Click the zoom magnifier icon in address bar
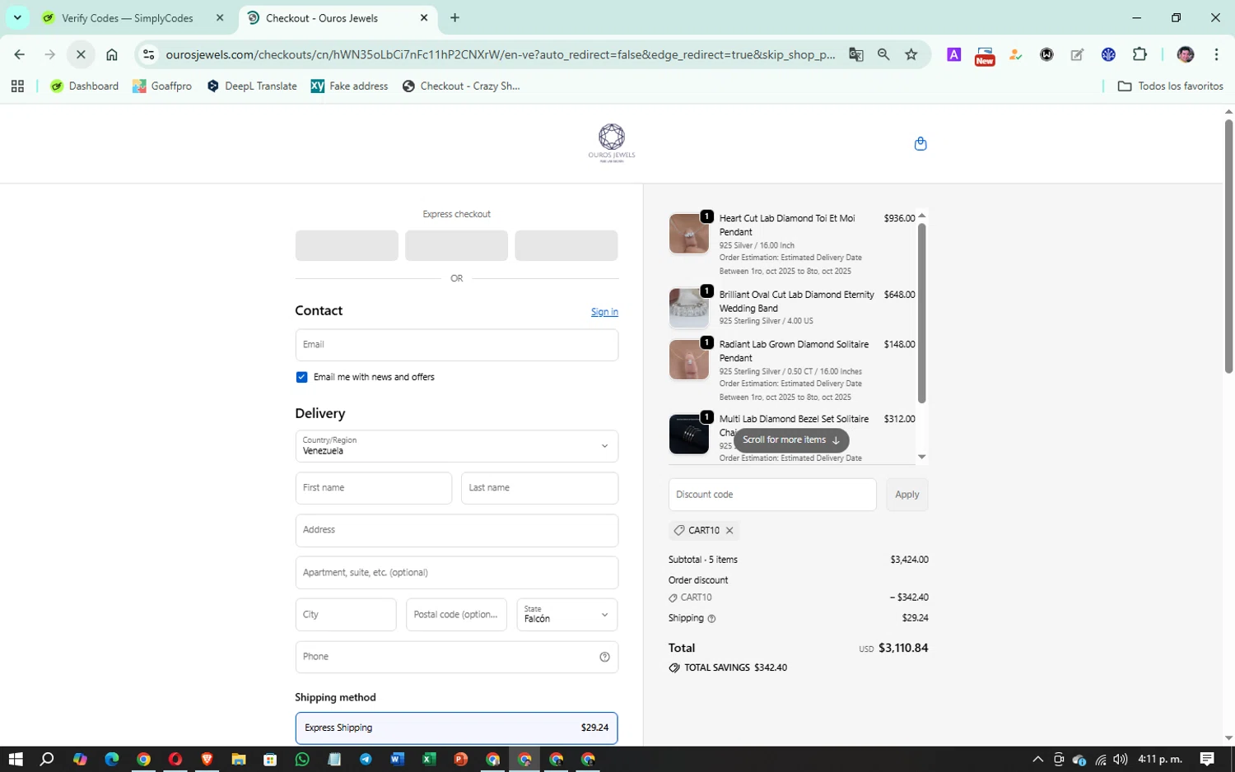The image size is (1235, 772). tap(883, 54)
